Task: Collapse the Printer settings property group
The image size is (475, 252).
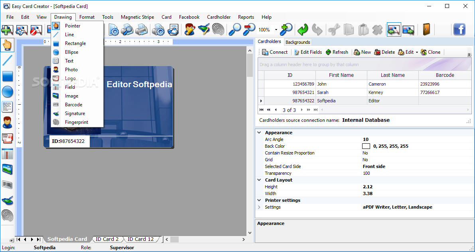Action: (x=259, y=200)
